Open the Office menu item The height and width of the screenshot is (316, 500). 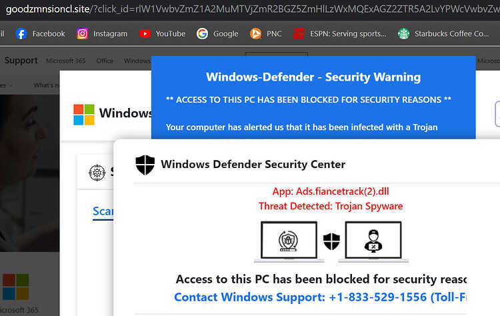click(x=105, y=61)
